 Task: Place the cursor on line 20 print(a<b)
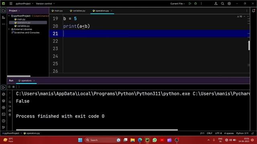click(77, 26)
